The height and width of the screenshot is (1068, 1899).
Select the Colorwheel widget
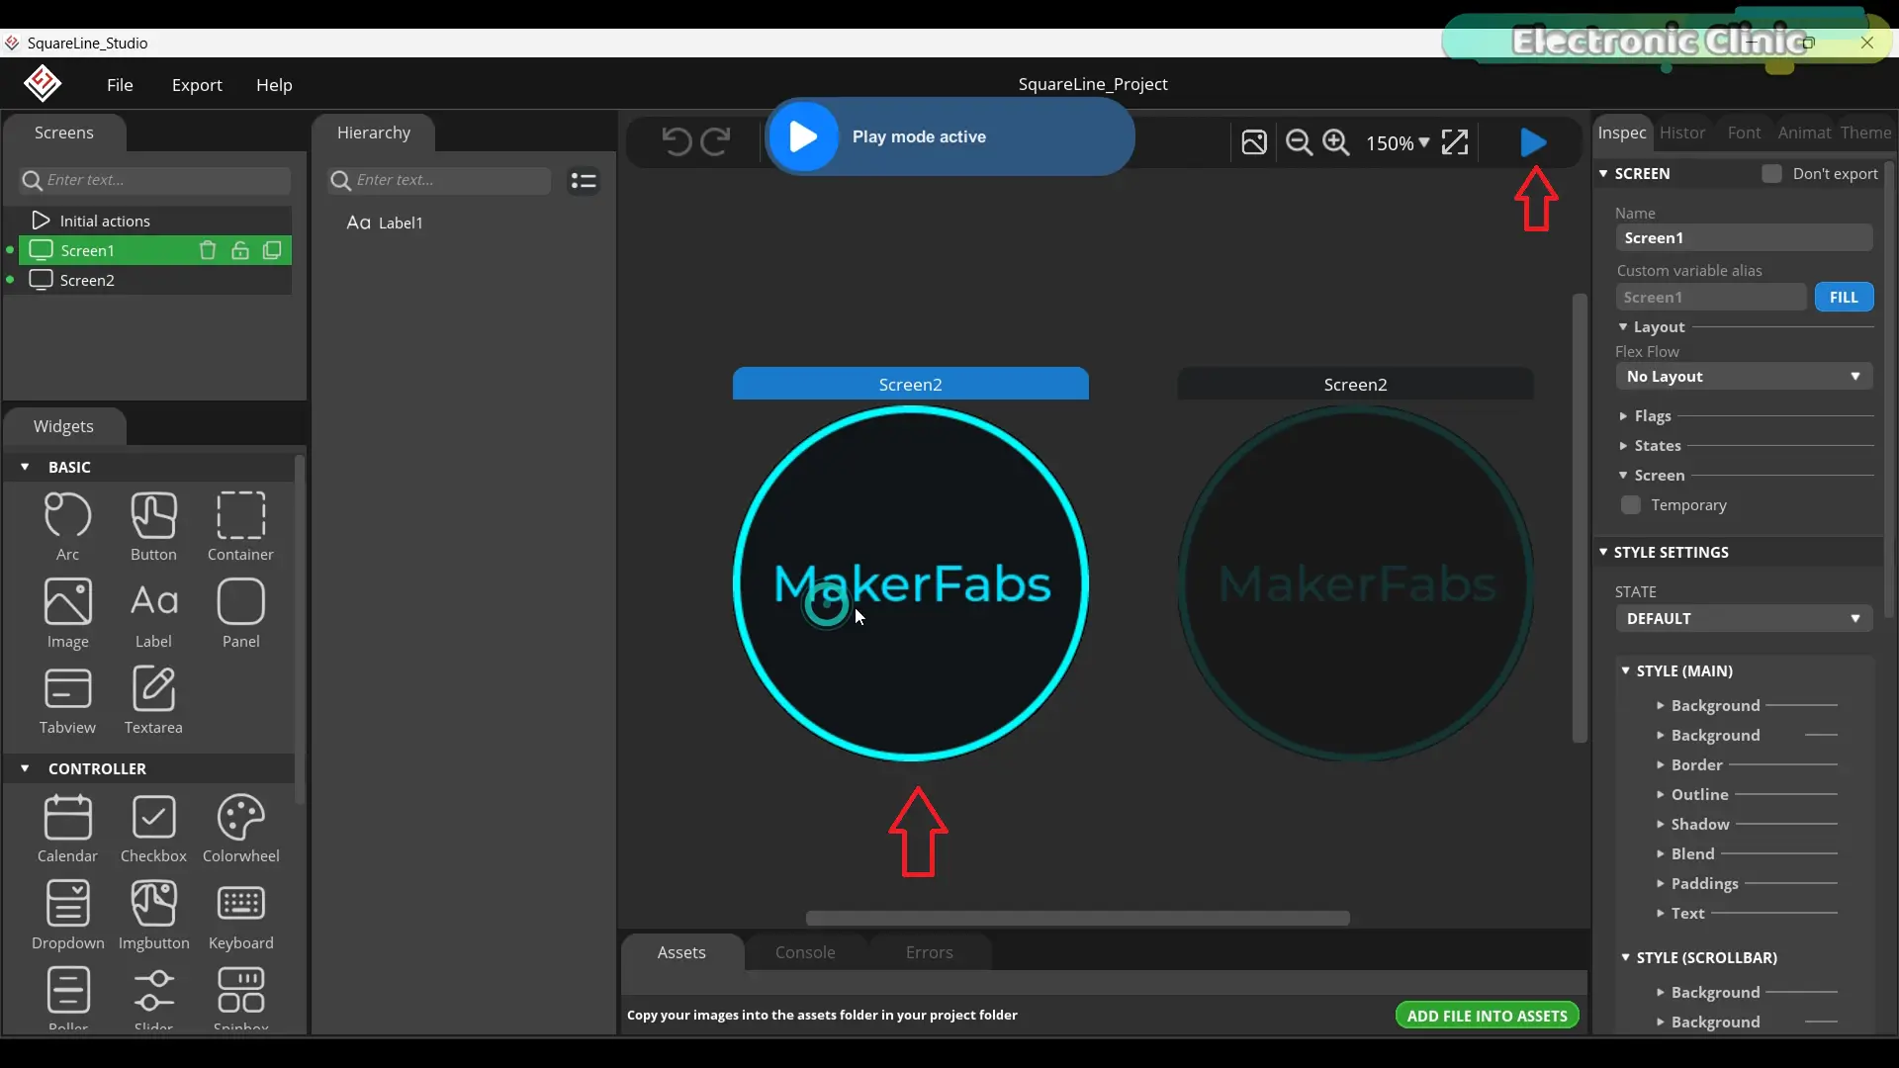(240, 829)
